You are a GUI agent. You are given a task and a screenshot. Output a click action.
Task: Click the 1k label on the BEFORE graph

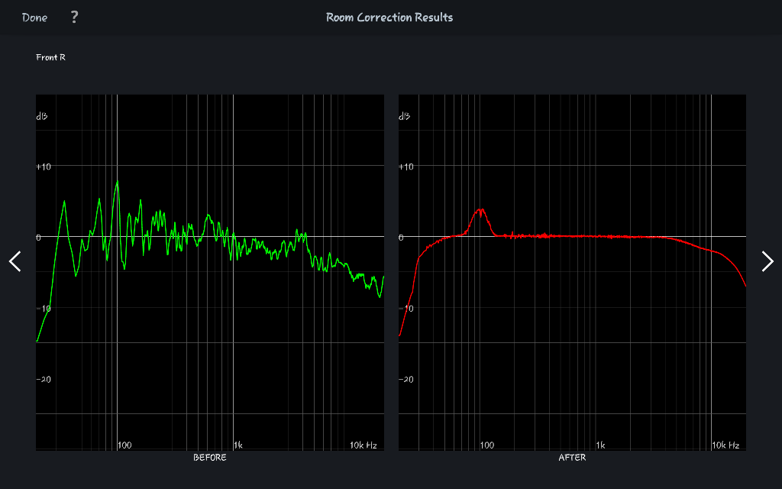click(238, 445)
